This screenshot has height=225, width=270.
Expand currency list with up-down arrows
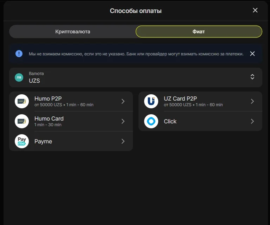[x=252, y=77]
